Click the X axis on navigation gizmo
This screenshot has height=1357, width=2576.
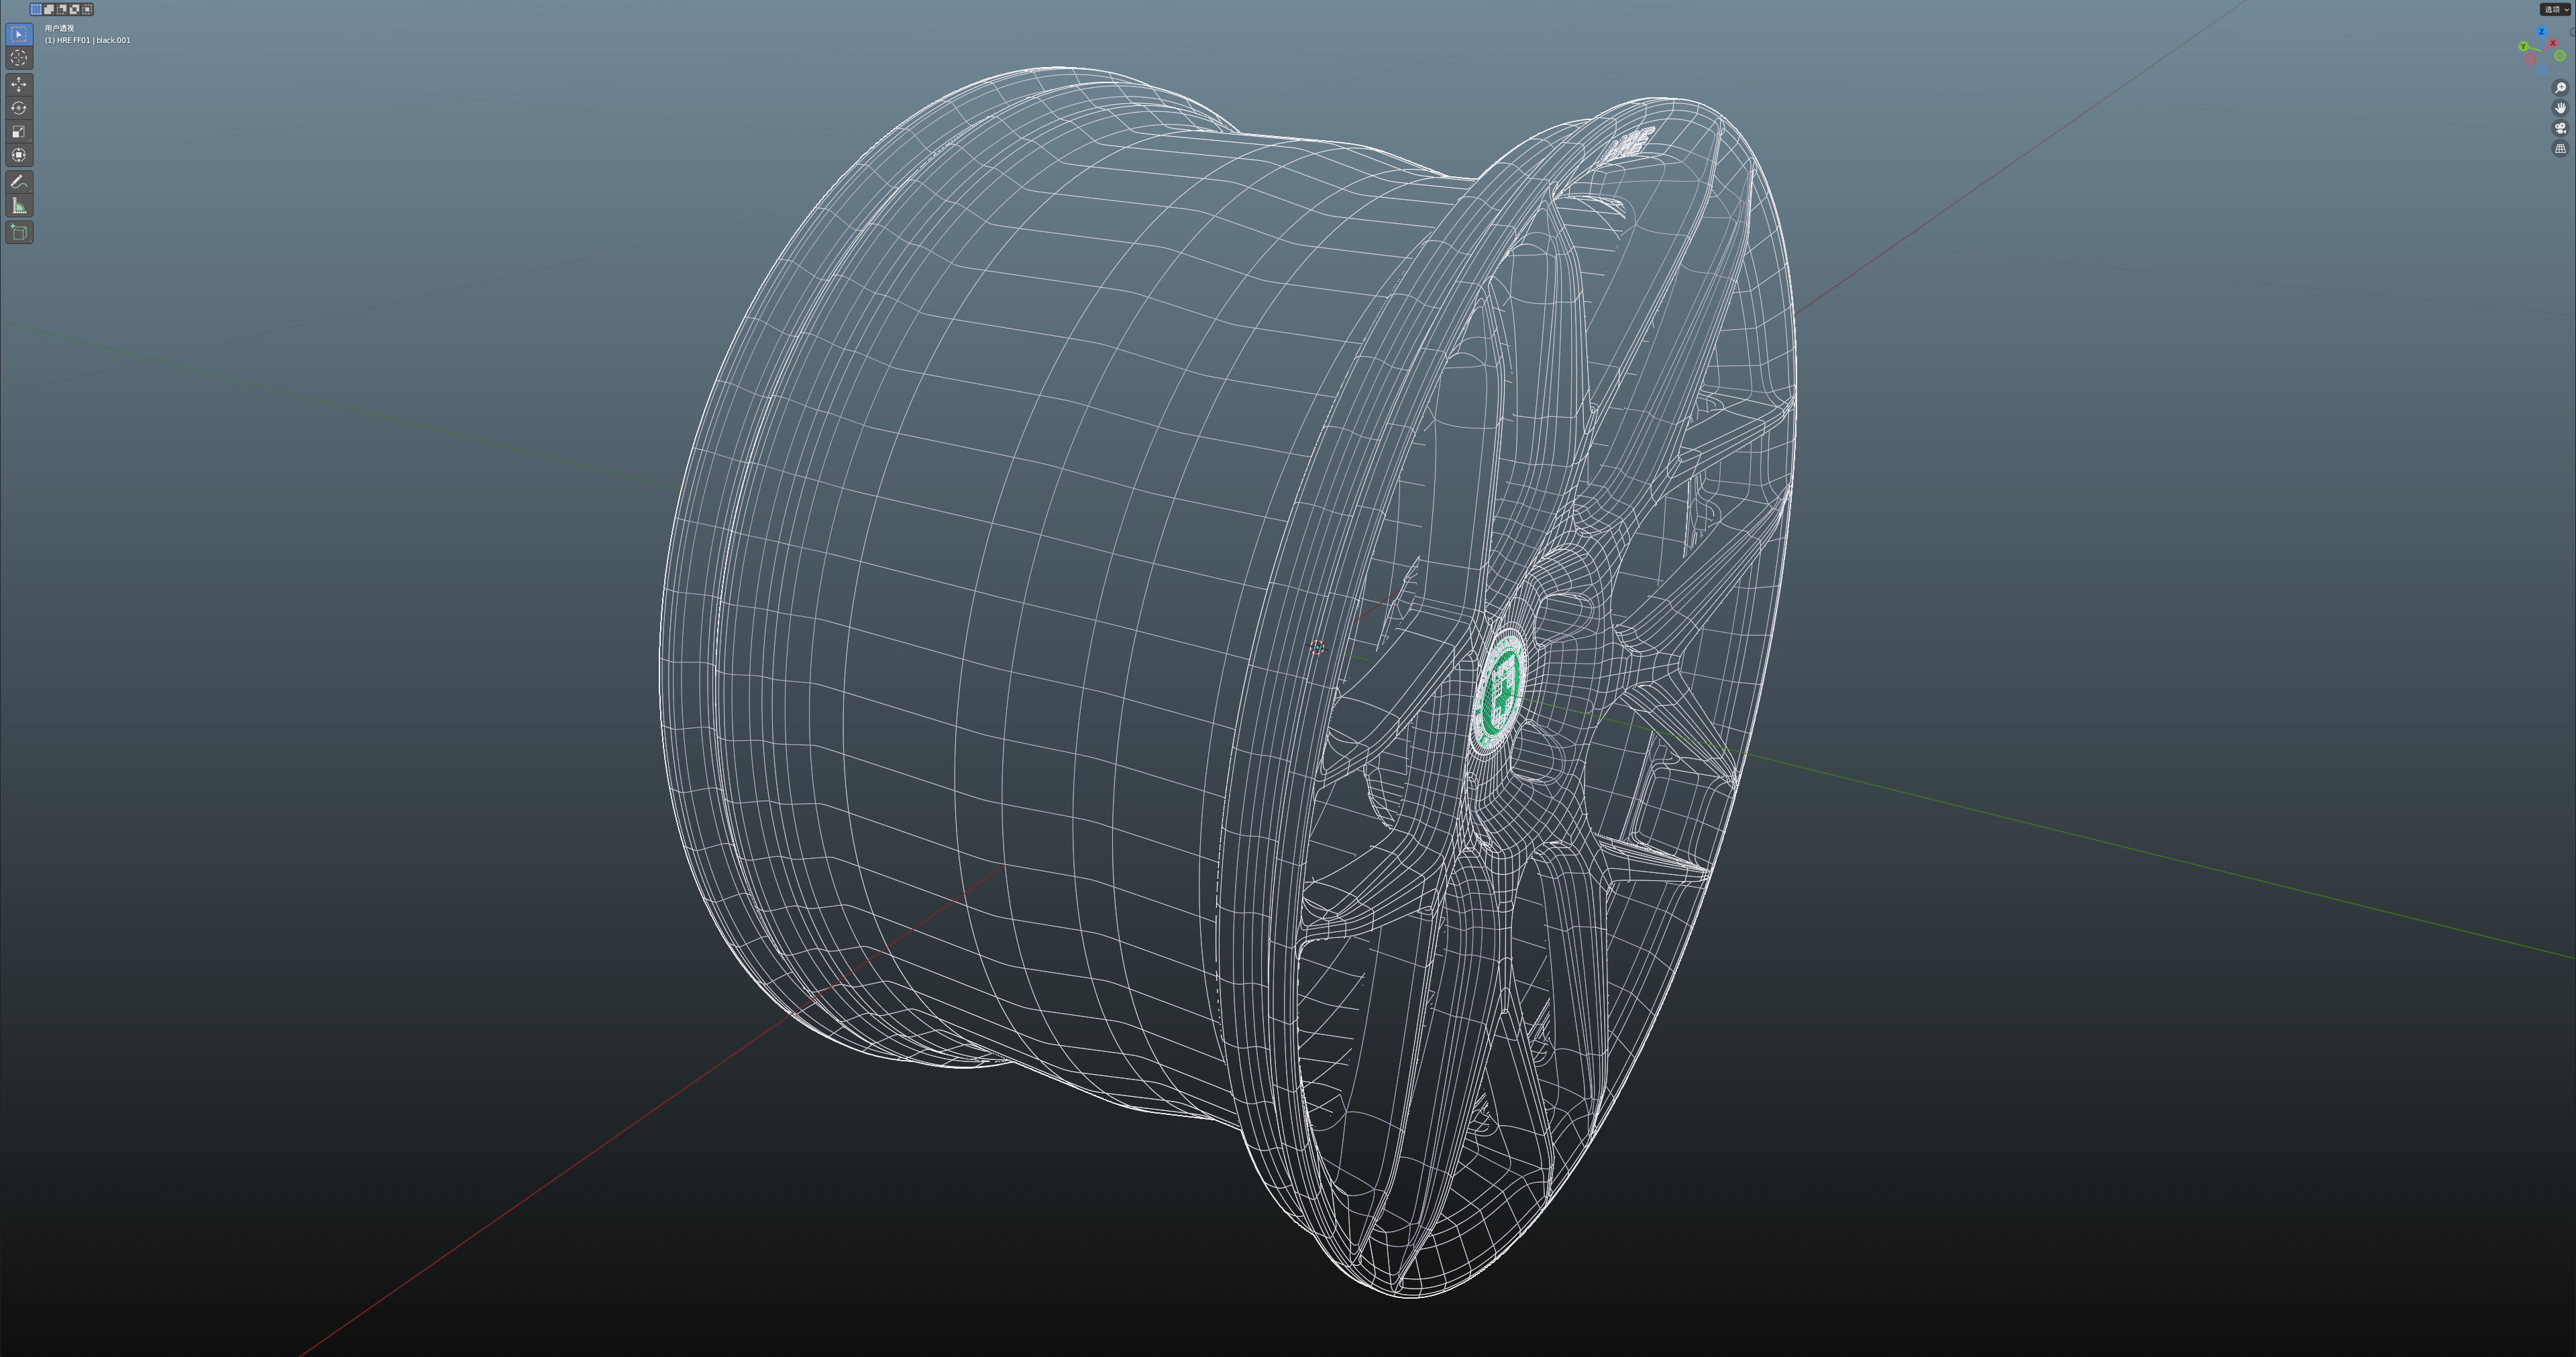(2553, 43)
